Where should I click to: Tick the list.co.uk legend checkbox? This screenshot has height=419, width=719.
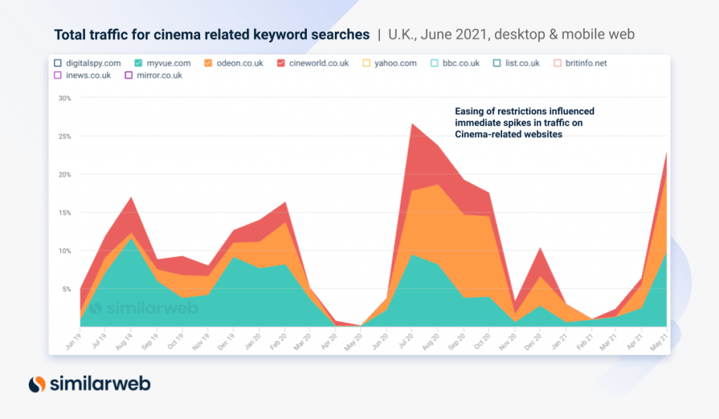497,63
